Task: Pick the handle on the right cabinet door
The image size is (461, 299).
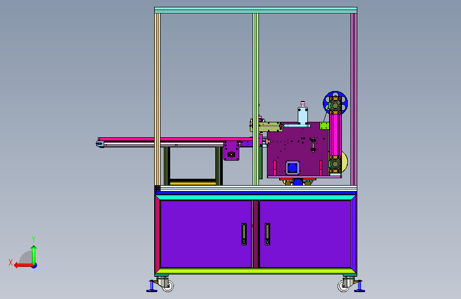Action: [267, 234]
